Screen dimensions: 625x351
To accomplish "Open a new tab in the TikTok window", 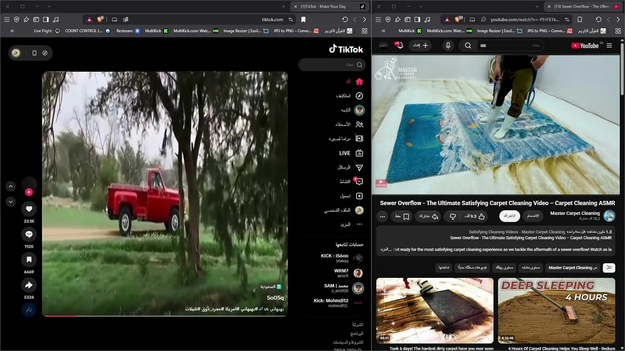I will tap(283, 6).
